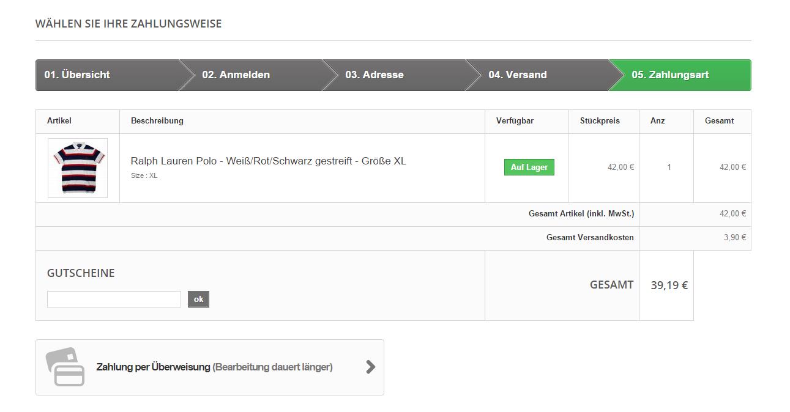
Task: Click the Anz column header
Action: [x=658, y=120]
